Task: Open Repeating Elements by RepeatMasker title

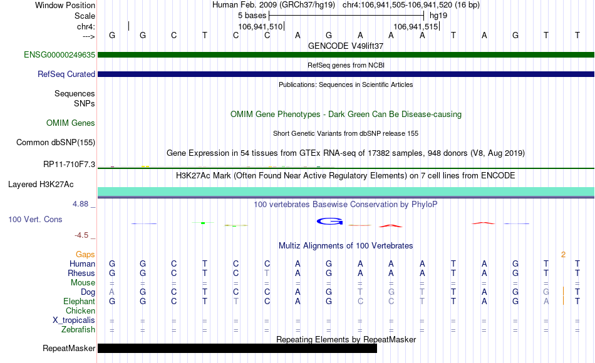Action: pos(346,339)
